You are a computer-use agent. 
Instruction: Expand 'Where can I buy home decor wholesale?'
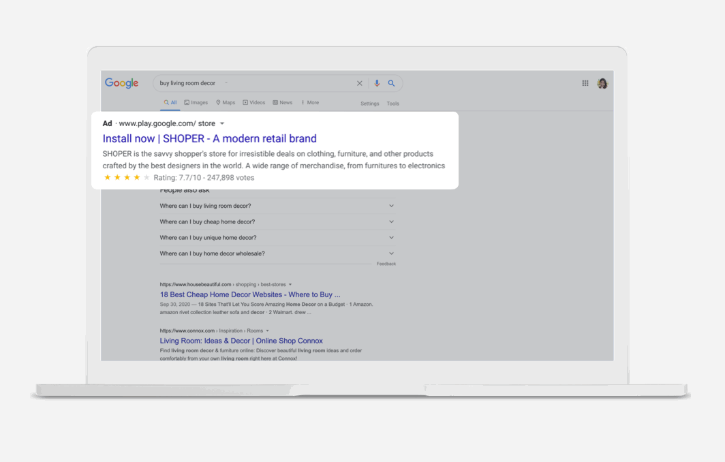click(x=277, y=253)
